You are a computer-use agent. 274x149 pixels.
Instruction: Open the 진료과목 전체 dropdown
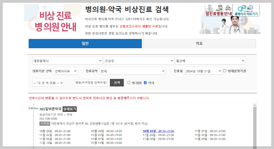click(133, 71)
